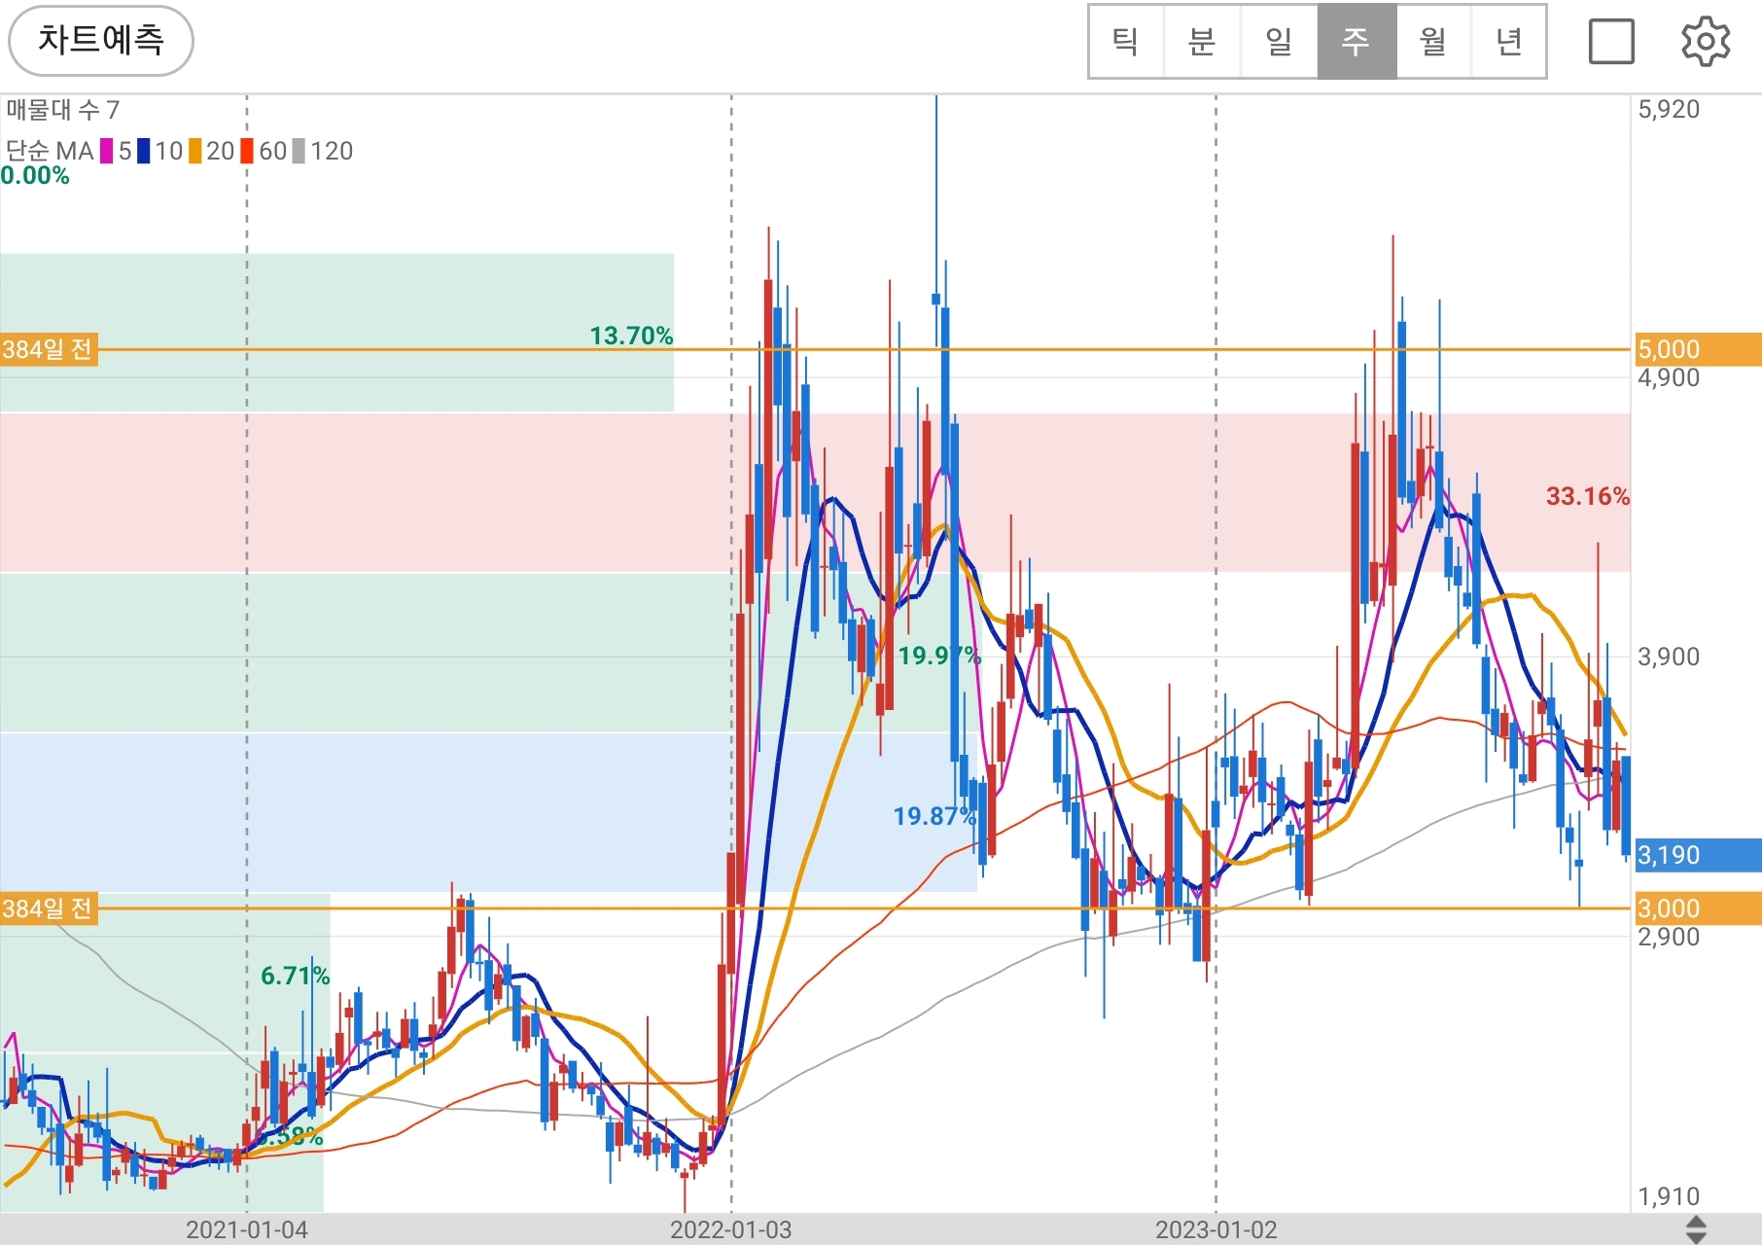Select the 주 weekly timeframe
This screenshot has height=1245, width=1762.
click(1357, 41)
